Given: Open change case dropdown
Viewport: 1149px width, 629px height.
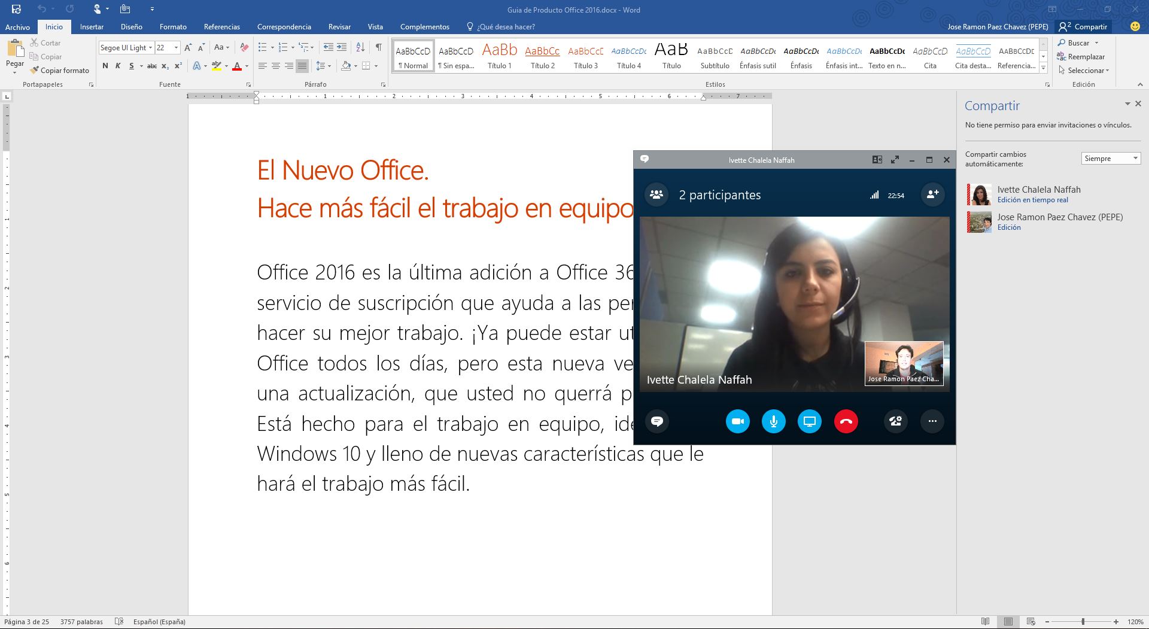Looking at the screenshot, I should tap(221, 47).
